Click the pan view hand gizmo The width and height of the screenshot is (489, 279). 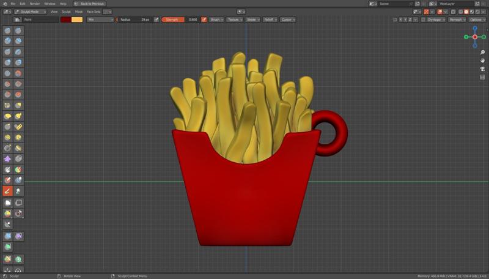pyautogui.click(x=482, y=61)
